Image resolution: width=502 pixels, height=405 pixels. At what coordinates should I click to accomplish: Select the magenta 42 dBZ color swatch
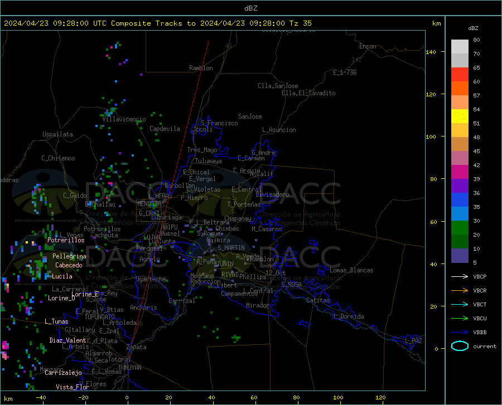[460, 172]
